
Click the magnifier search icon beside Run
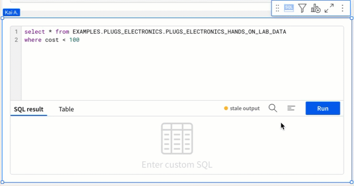click(273, 108)
